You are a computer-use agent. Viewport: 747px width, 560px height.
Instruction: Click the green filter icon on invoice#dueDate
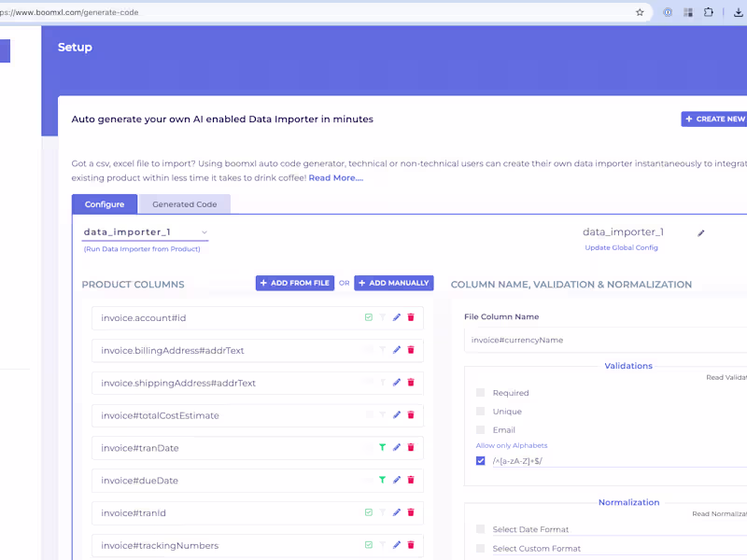[x=383, y=481]
